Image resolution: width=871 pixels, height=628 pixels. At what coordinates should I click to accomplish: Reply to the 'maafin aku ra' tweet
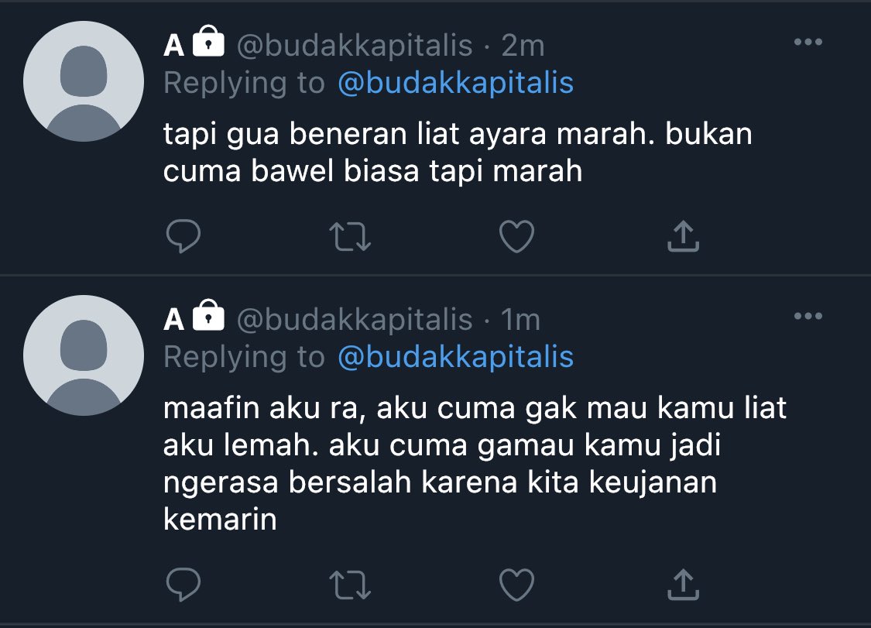(183, 585)
